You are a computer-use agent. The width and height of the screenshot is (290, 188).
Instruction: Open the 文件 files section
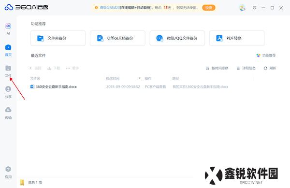click(8, 71)
